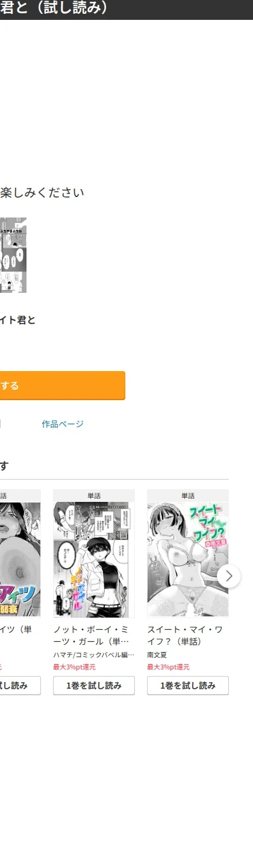Click the partially visible leftmost 試し読み button
The height and width of the screenshot is (861, 253).
pyautogui.click(x=20, y=686)
